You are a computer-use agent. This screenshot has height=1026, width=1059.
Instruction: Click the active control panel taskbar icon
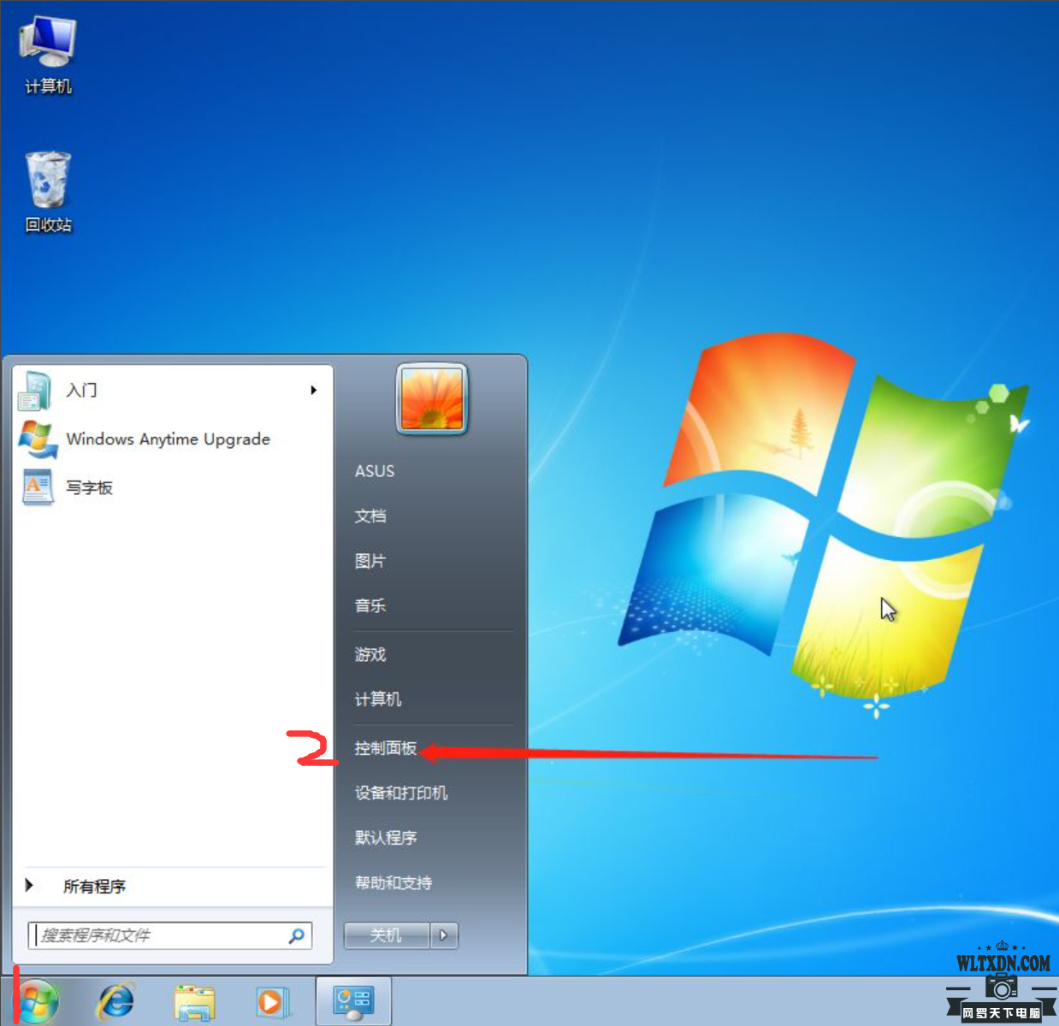pyautogui.click(x=353, y=1001)
